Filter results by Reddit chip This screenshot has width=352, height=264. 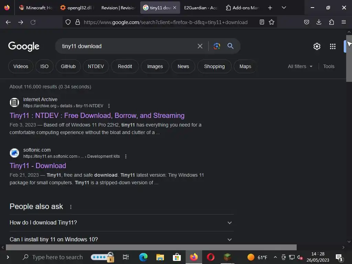pyautogui.click(x=125, y=66)
